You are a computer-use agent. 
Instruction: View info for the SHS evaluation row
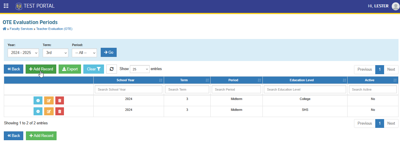click(x=38, y=111)
